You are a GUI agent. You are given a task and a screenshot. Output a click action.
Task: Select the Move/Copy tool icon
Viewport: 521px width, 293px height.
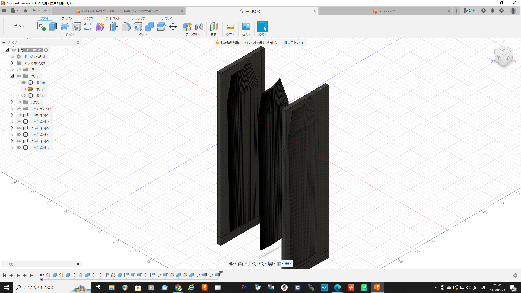pyautogui.click(x=173, y=27)
